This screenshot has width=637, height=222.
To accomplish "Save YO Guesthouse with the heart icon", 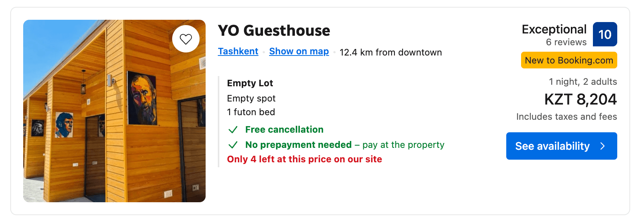I will click(186, 39).
